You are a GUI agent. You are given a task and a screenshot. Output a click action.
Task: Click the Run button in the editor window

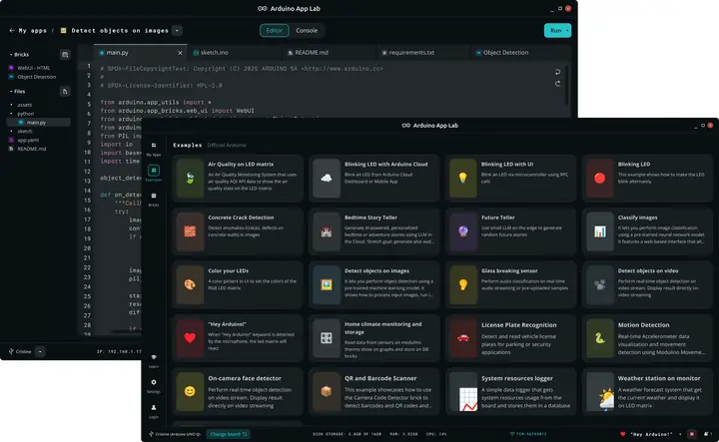pyautogui.click(x=555, y=30)
